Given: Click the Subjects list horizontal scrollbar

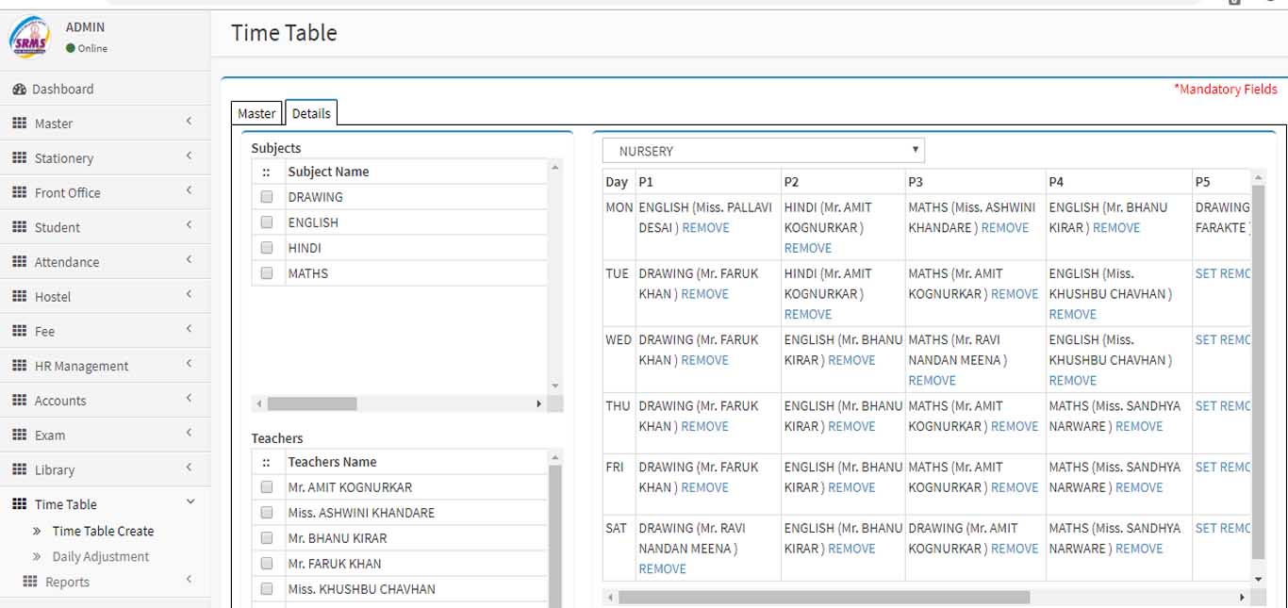Looking at the screenshot, I should [x=311, y=403].
